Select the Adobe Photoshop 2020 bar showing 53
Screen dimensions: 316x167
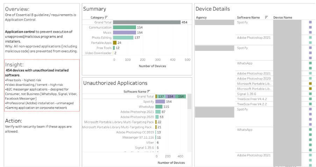click(x=157, y=117)
